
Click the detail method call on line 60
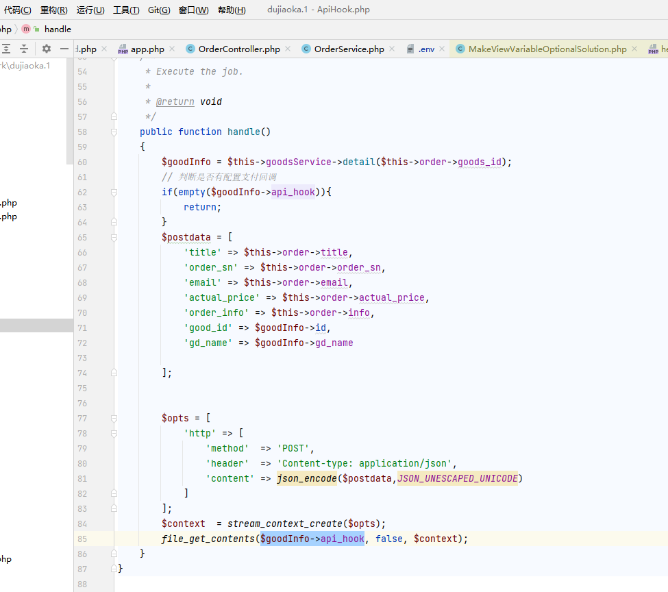pos(359,162)
